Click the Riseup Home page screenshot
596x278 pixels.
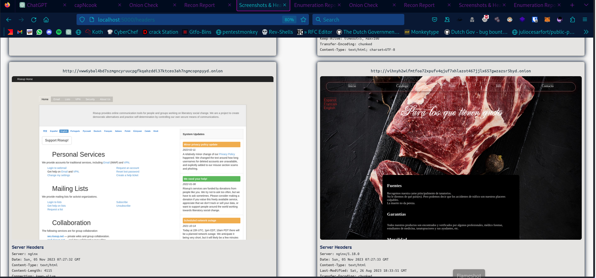143,158
